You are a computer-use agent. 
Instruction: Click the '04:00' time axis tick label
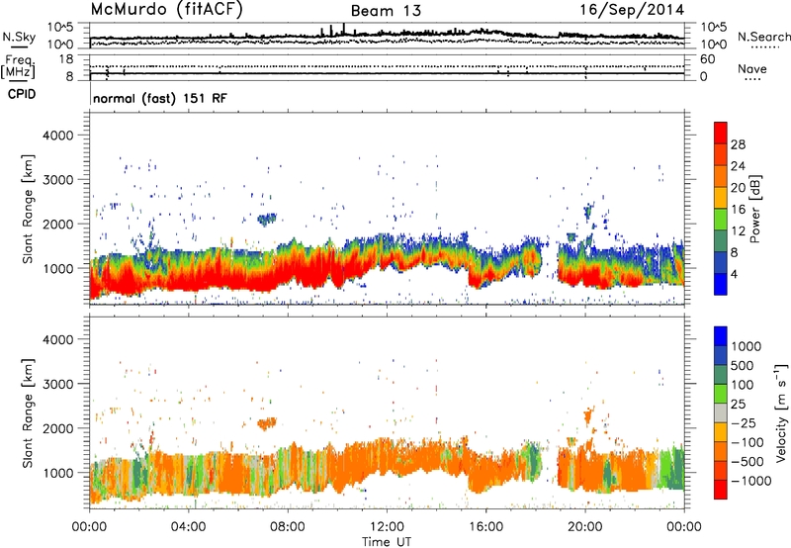pyautogui.click(x=188, y=527)
